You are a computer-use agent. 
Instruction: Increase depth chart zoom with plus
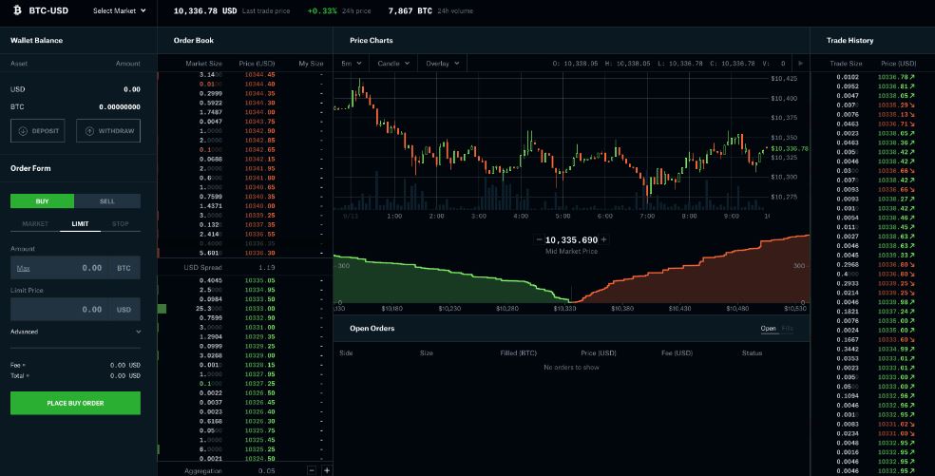tap(603, 239)
